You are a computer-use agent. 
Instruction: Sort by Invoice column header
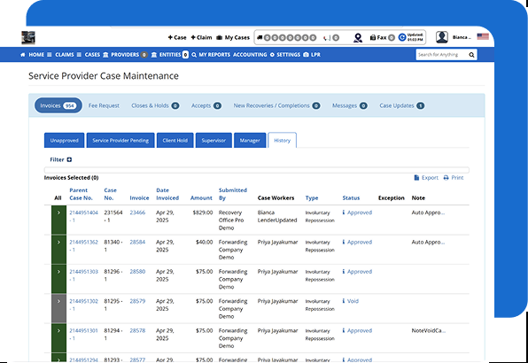point(139,197)
